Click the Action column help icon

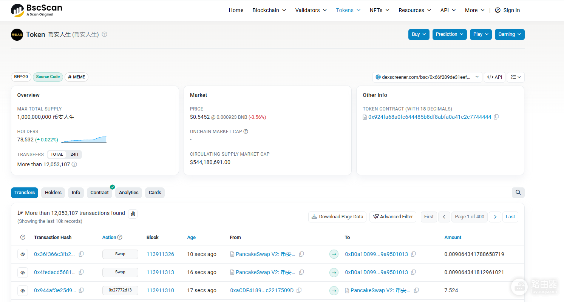(x=120, y=238)
